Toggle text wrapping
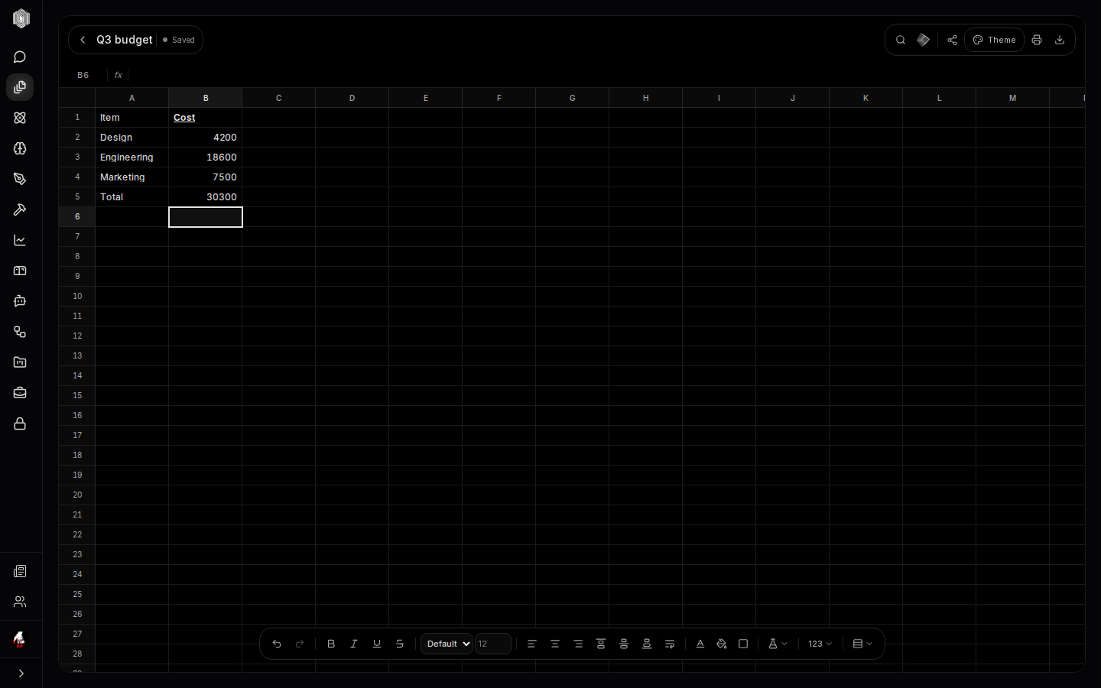This screenshot has width=1101, height=688. coord(670,644)
